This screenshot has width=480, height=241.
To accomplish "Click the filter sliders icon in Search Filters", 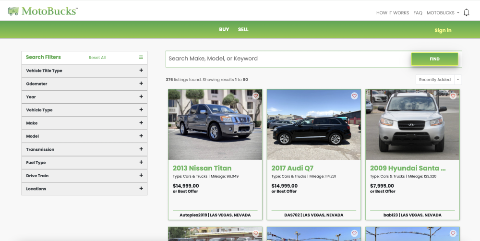I will coord(141,57).
